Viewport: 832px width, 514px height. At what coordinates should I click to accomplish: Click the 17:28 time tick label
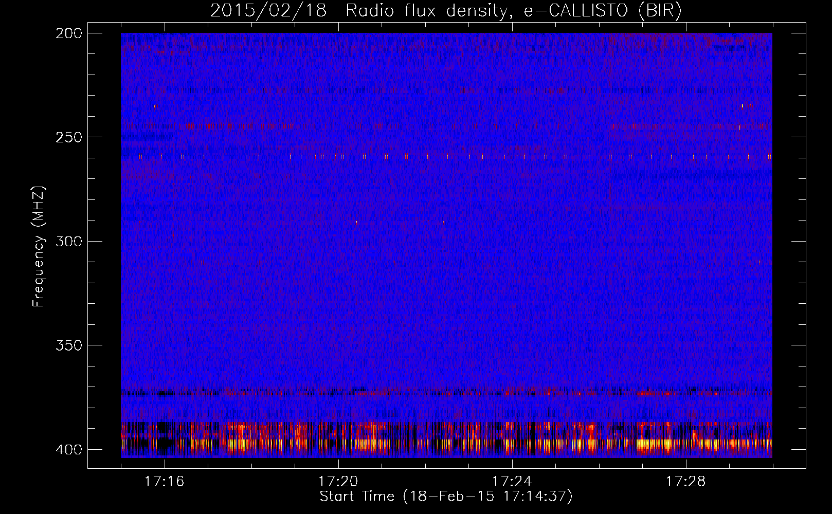click(685, 482)
